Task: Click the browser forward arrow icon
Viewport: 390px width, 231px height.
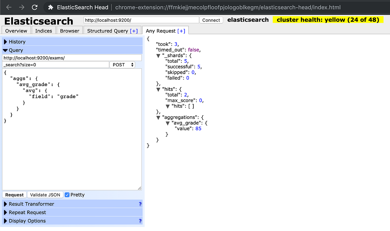Action: [x=22, y=7]
